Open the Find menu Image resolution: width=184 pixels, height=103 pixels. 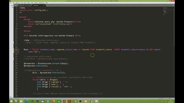click(22, 3)
